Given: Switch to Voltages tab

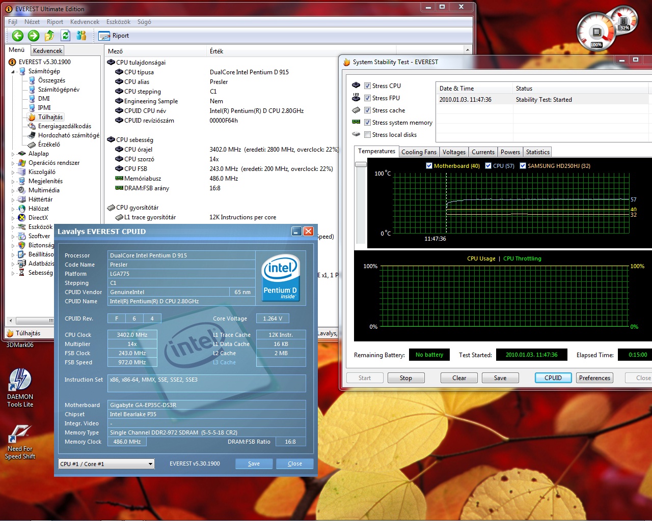Looking at the screenshot, I should (454, 152).
